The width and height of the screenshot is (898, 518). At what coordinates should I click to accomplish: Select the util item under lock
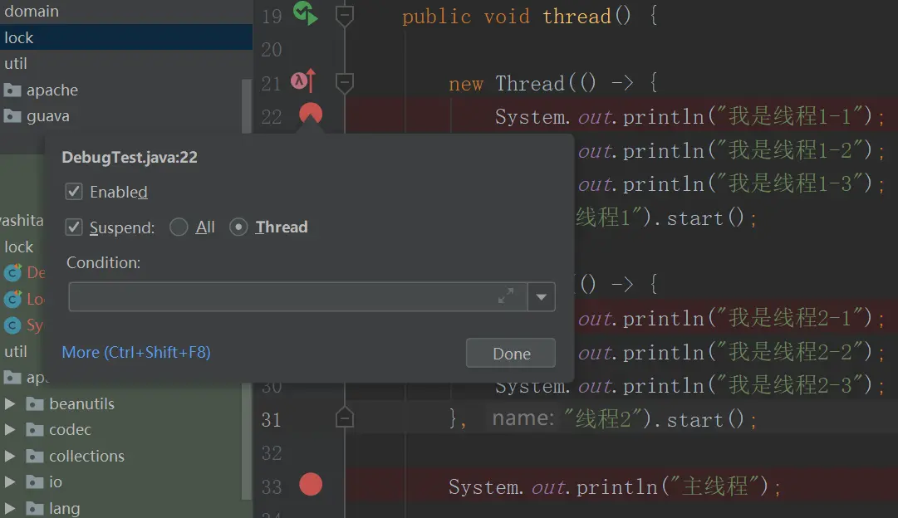[16, 63]
